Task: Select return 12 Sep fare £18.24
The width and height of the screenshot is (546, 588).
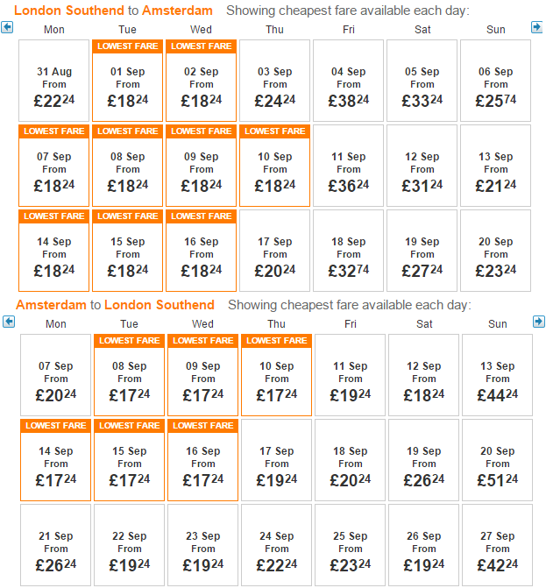Action: pos(424,375)
